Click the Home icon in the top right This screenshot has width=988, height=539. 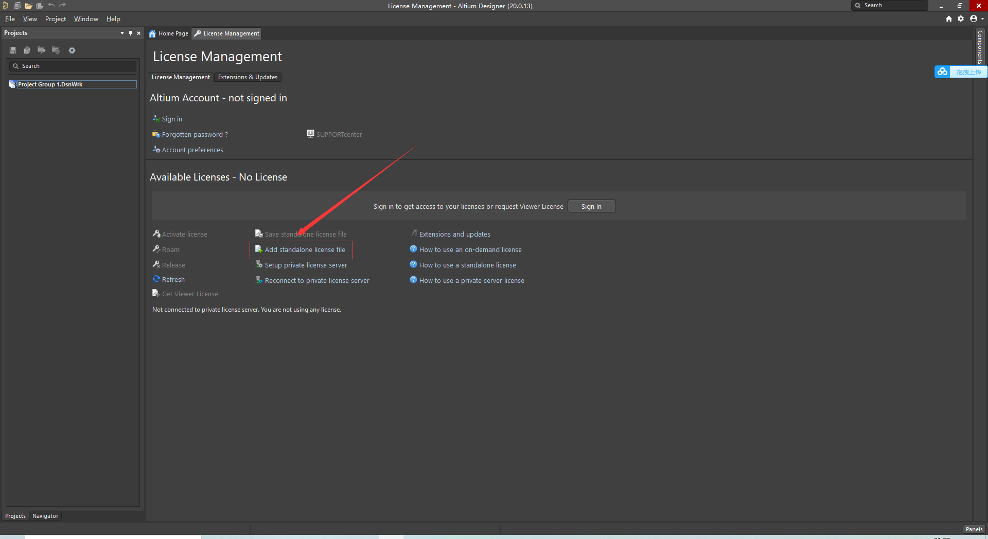click(x=949, y=19)
